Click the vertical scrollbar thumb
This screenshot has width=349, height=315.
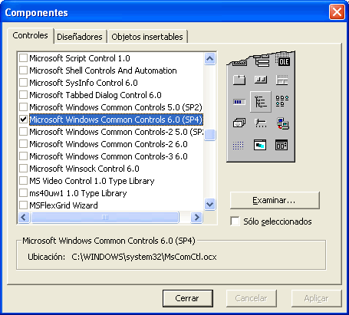(x=209, y=135)
